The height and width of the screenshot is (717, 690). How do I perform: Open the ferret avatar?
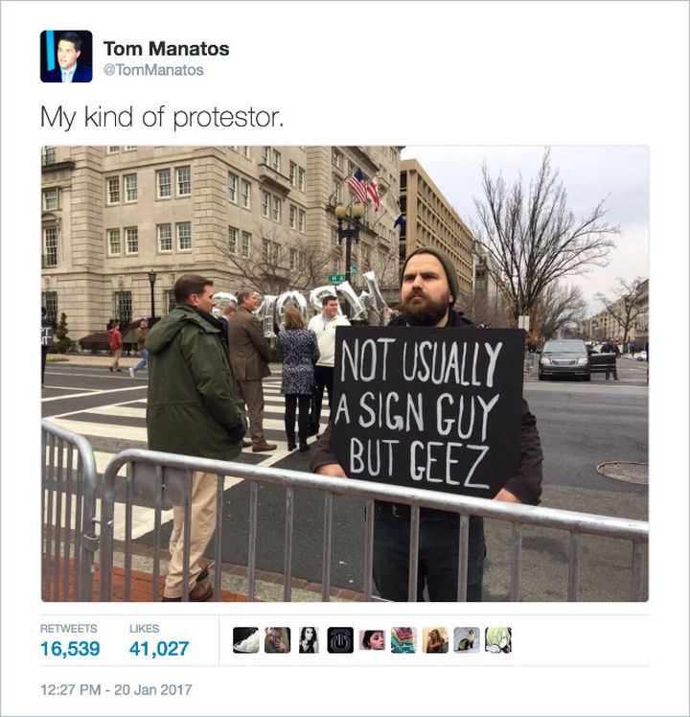467,639
